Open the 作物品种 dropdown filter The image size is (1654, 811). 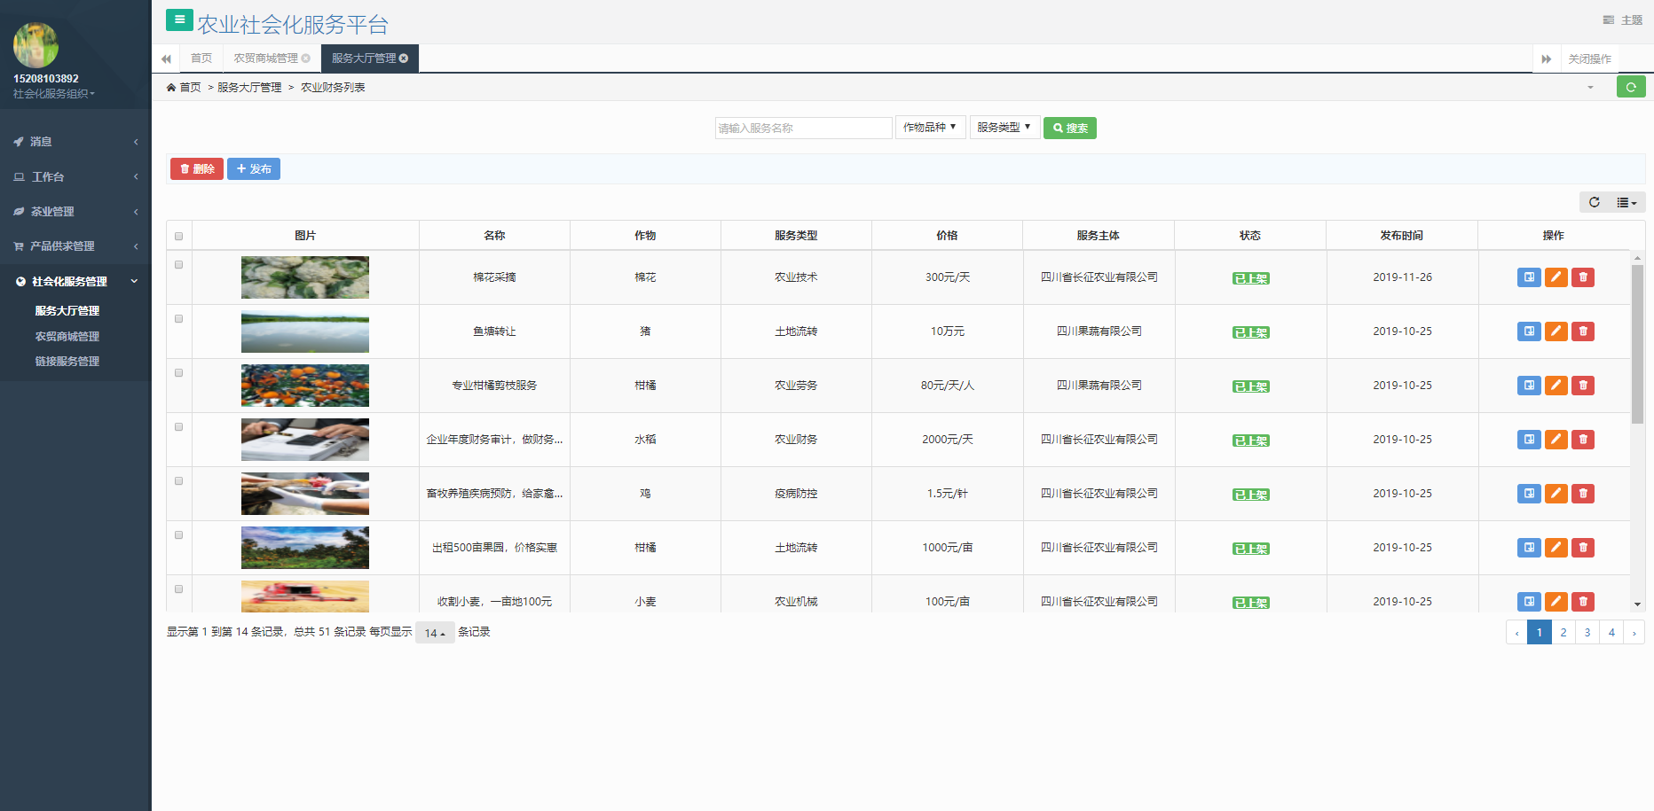click(929, 128)
